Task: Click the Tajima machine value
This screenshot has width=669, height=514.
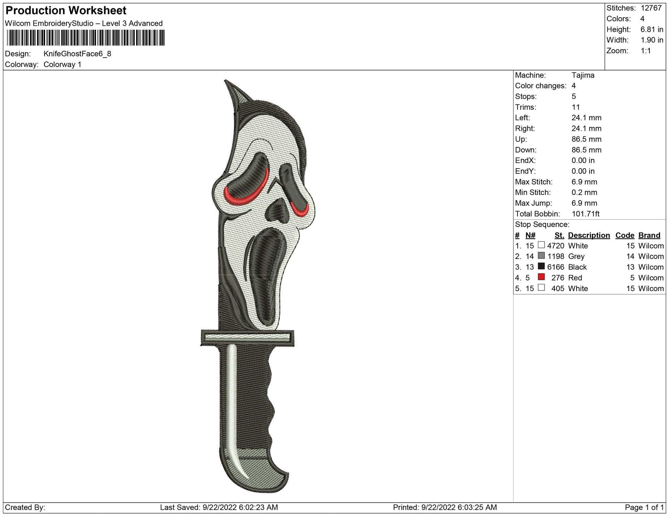Action: click(583, 75)
